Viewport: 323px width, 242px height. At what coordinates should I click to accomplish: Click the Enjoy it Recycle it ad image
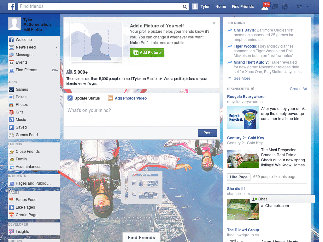point(243,118)
